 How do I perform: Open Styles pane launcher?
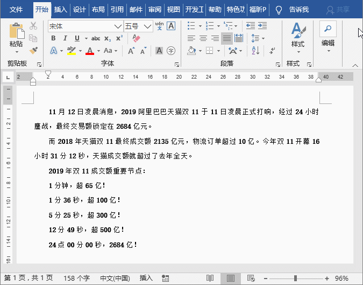[x=309, y=65]
